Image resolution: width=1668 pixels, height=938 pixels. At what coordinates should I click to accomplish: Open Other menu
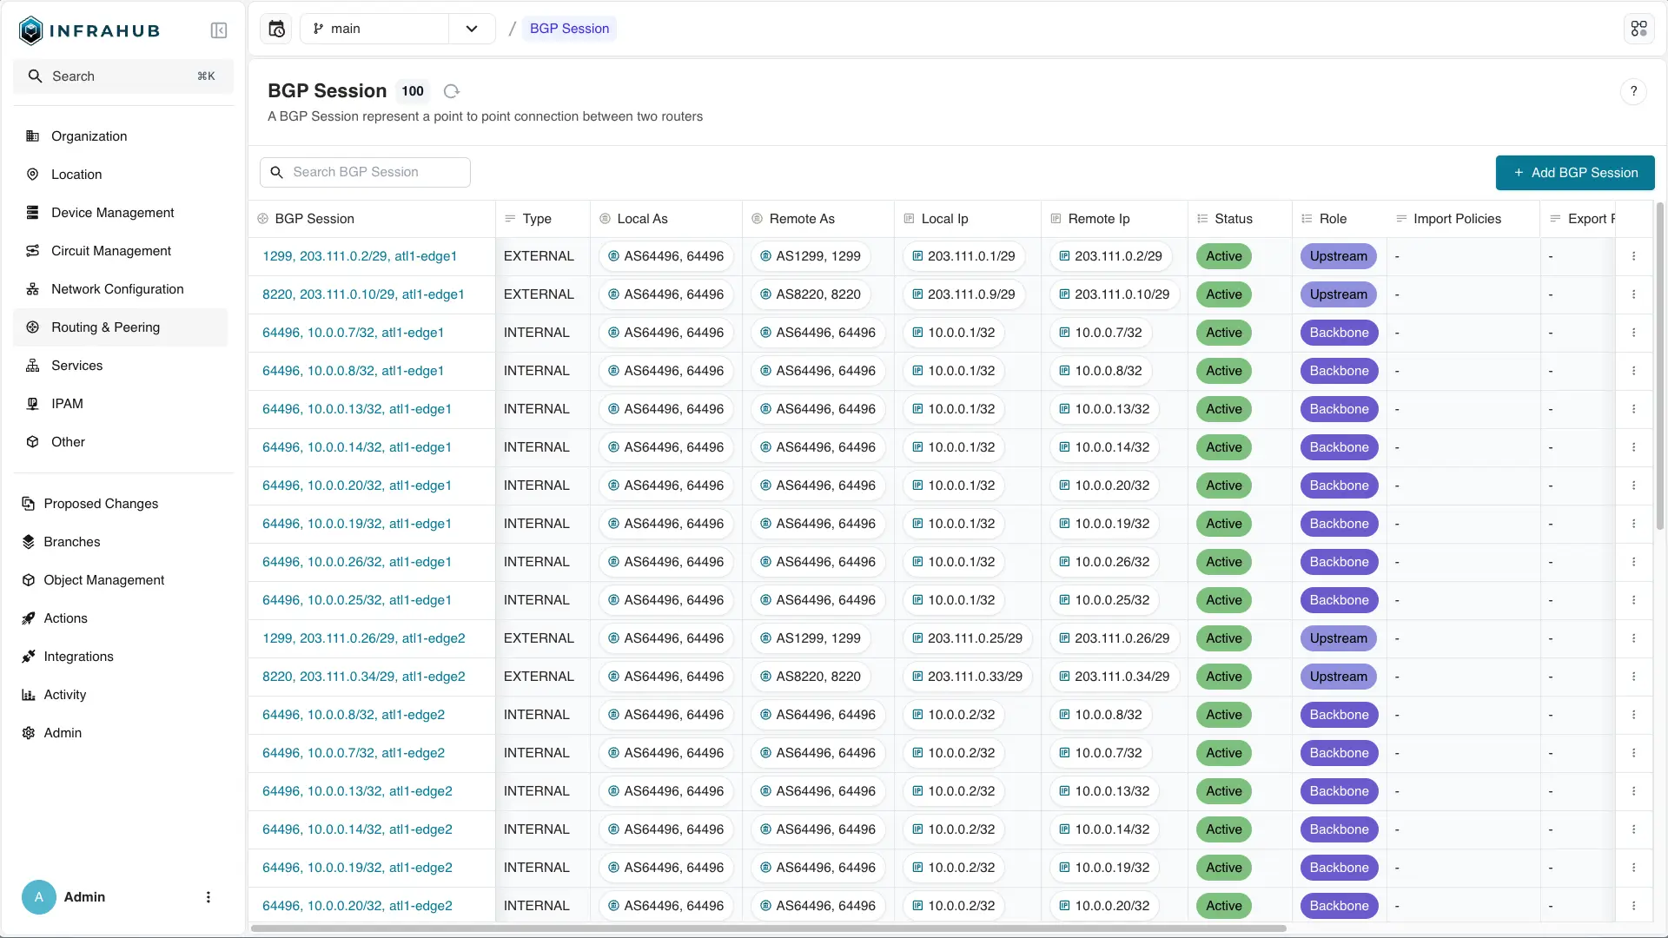coord(121,442)
